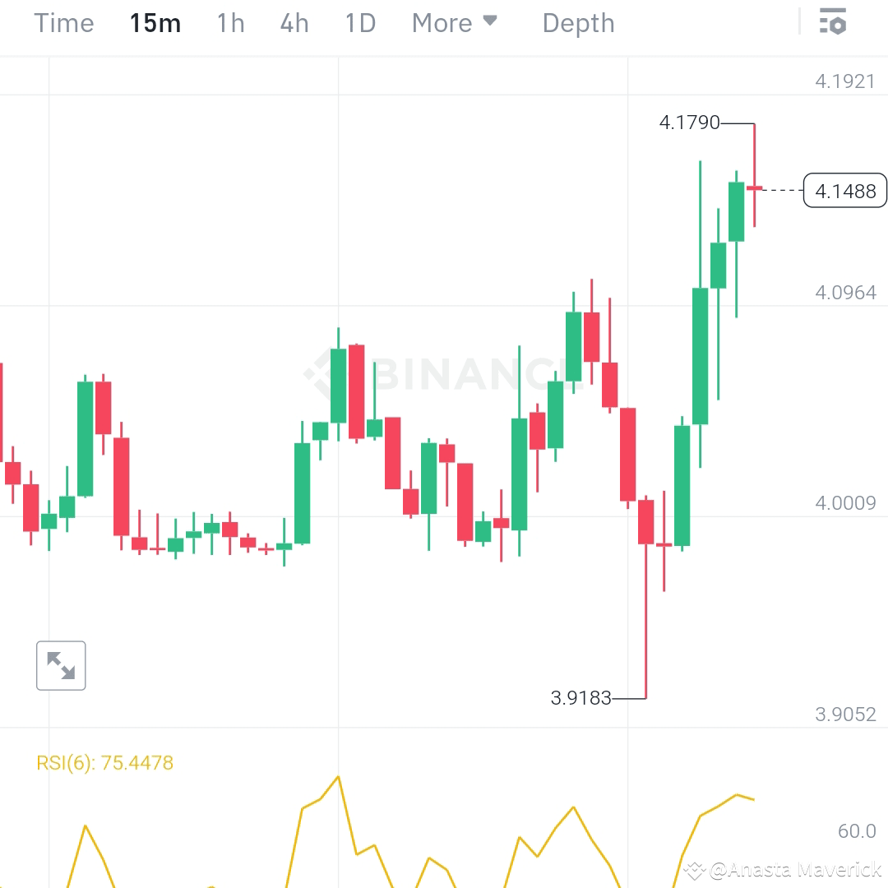Click the current price tag 4.1488
The width and height of the screenshot is (888, 888).
[x=844, y=190]
